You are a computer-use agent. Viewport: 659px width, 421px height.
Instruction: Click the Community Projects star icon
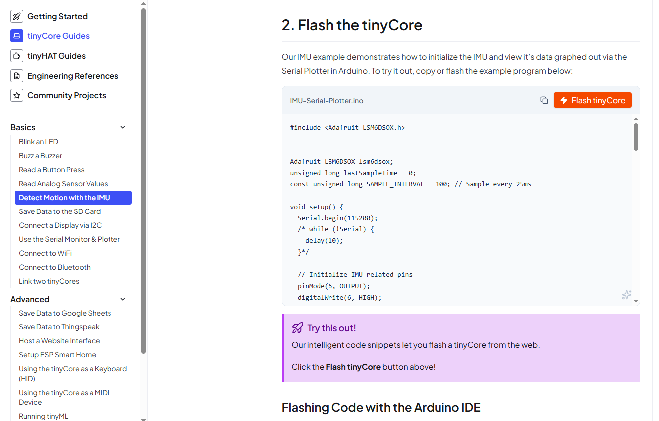point(17,95)
